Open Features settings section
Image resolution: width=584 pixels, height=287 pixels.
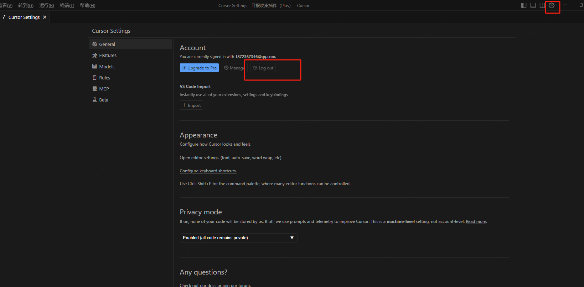130,55
